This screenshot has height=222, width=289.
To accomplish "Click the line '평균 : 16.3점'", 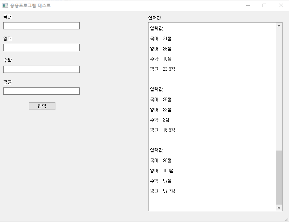I will [163, 130].
